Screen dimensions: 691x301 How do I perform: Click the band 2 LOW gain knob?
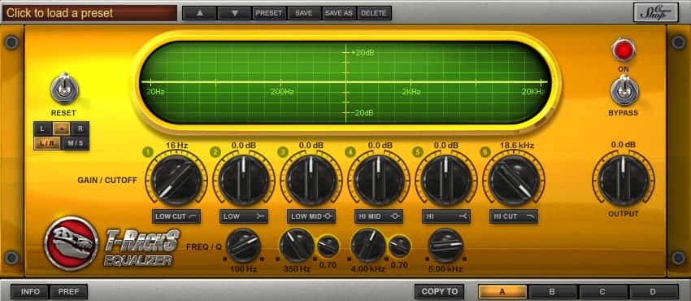tap(244, 180)
